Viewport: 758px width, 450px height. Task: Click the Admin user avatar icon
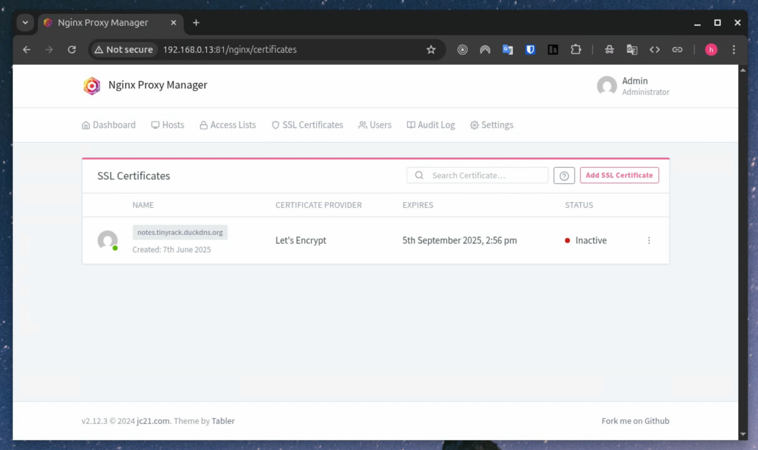coord(606,86)
